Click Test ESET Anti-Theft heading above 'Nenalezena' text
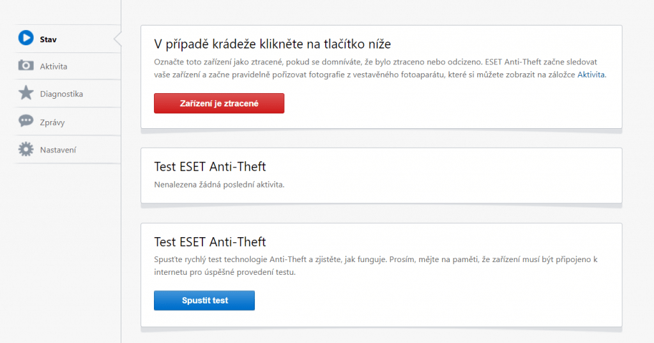 click(x=209, y=166)
